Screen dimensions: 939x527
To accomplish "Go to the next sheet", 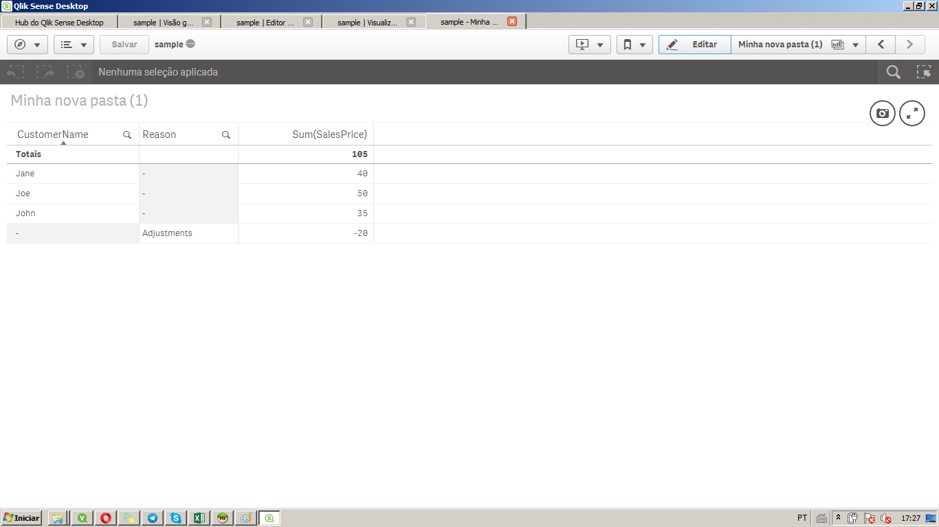I will (910, 45).
